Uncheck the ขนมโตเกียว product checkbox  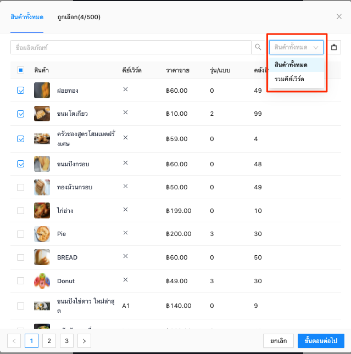tap(20, 114)
